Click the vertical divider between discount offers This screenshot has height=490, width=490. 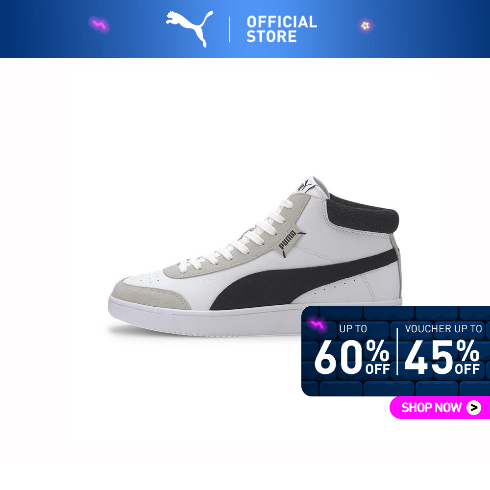click(x=397, y=351)
